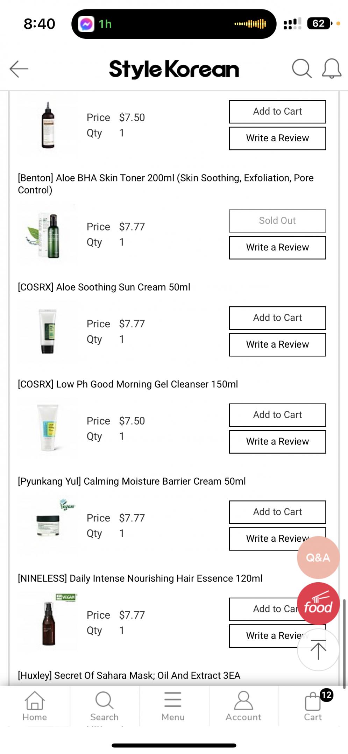
Task: Tap the back arrow icon
Action: tap(19, 69)
